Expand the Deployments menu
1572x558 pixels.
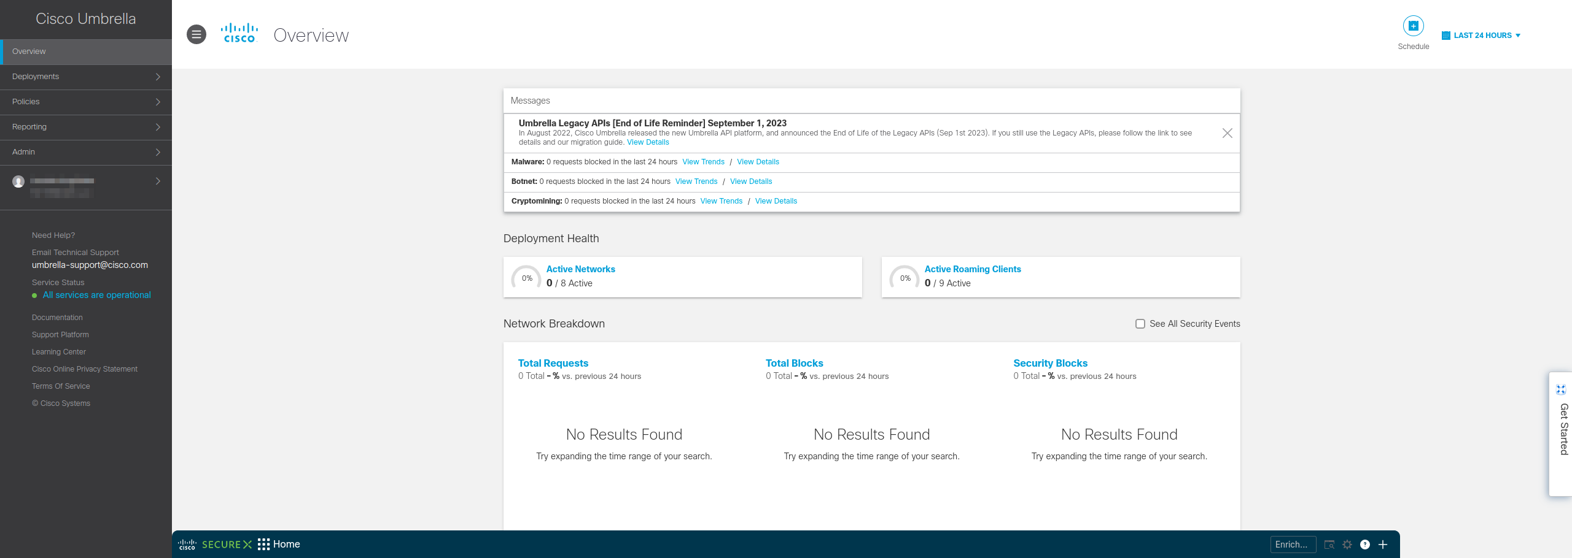point(86,77)
